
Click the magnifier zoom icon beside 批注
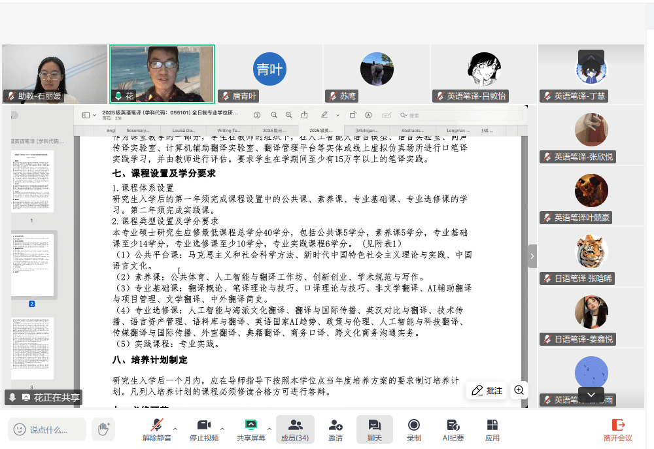tap(519, 390)
